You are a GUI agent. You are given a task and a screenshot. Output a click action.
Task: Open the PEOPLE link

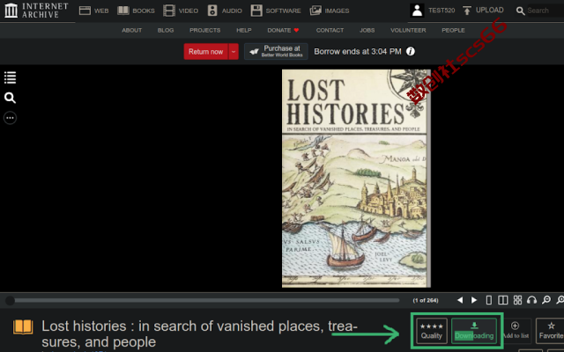click(453, 30)
